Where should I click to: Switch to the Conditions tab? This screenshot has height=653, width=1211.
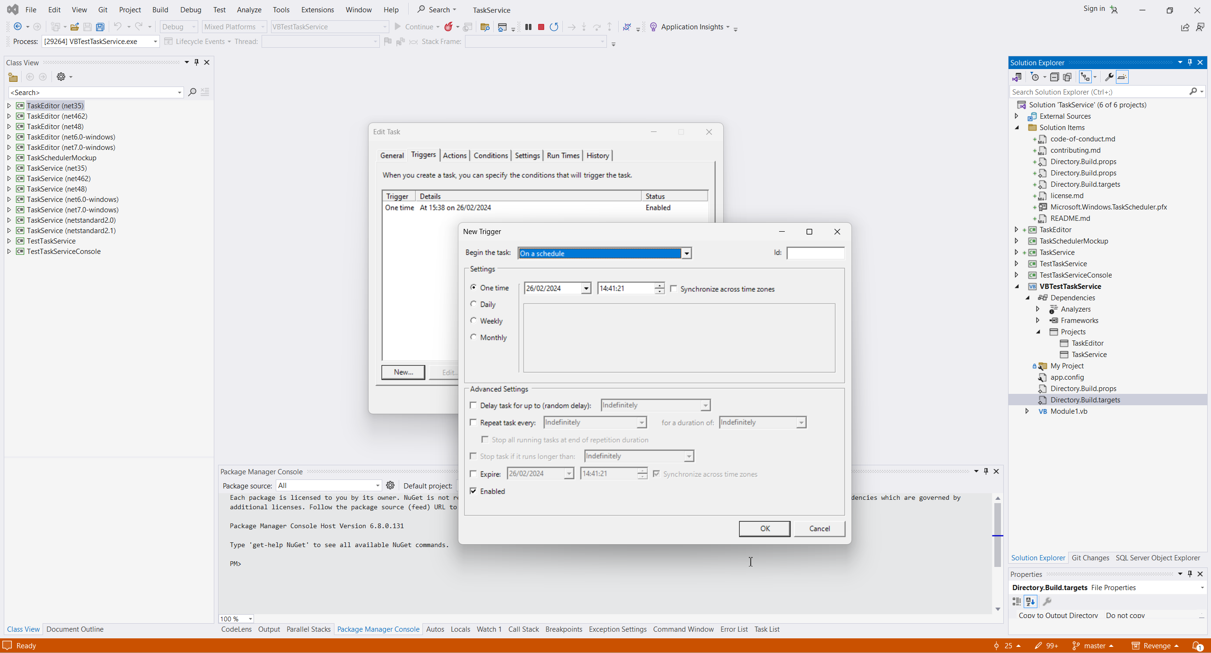491,156
